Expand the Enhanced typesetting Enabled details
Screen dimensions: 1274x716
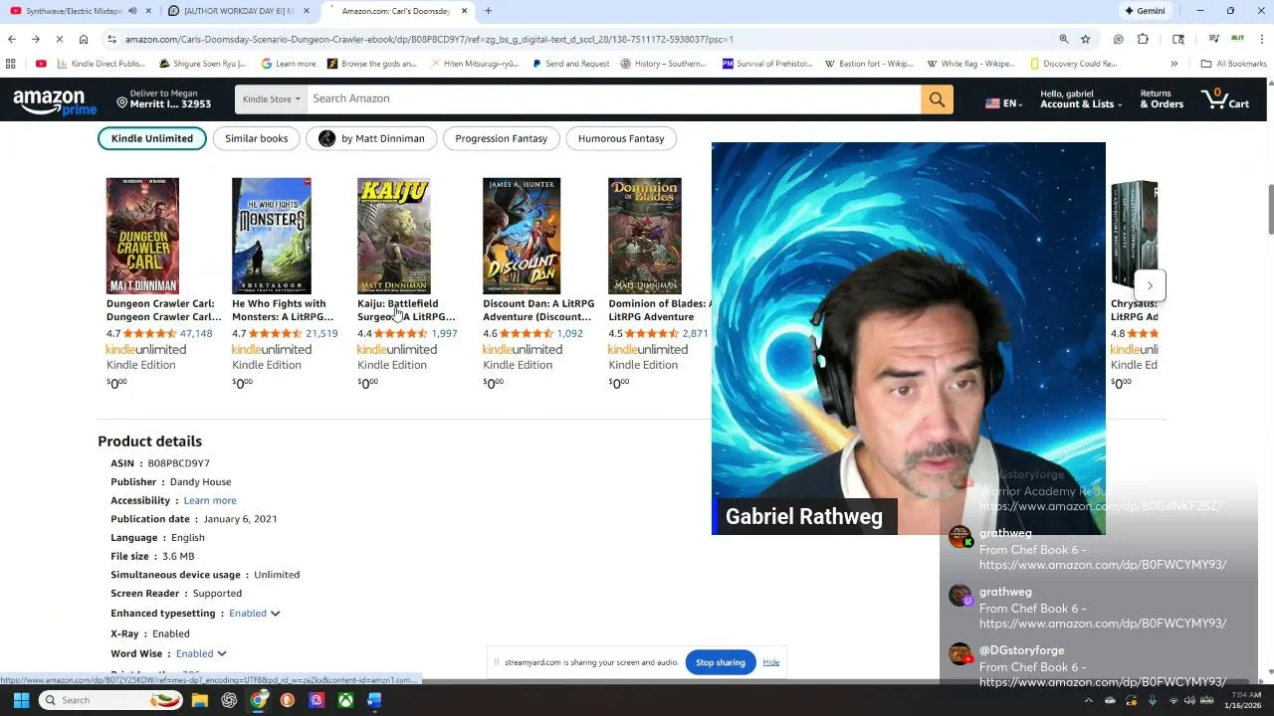[254, 614]
